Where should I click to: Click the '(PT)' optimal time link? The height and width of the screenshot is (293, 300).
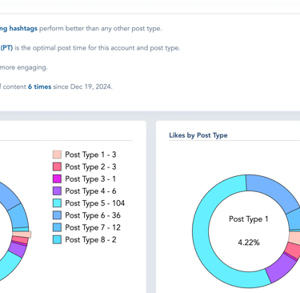coord(6,48)
